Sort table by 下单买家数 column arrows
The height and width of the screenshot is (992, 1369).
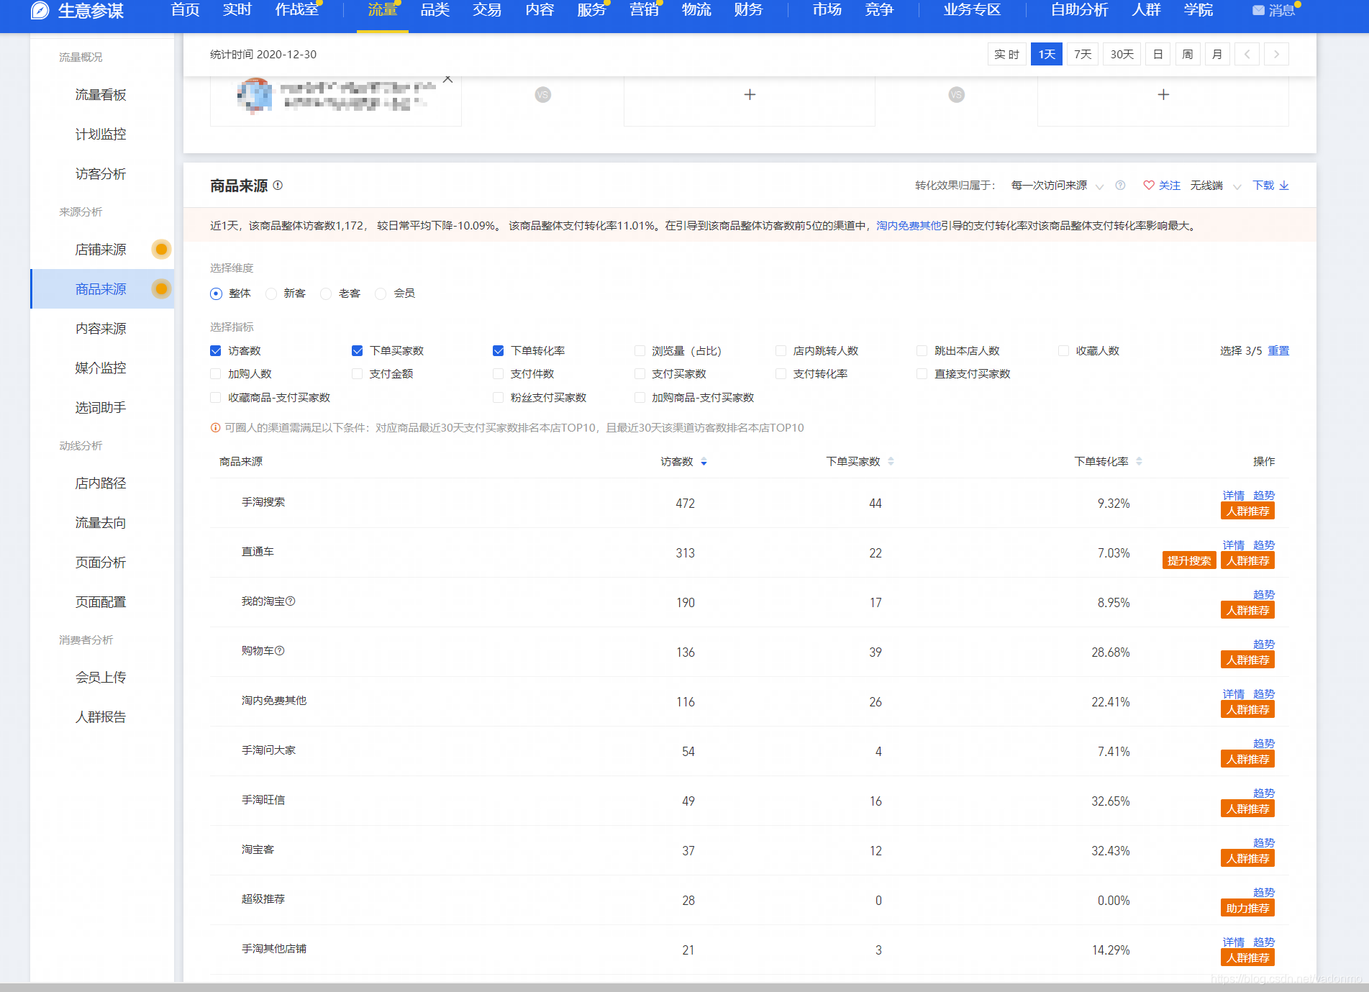tap(891, 461)
